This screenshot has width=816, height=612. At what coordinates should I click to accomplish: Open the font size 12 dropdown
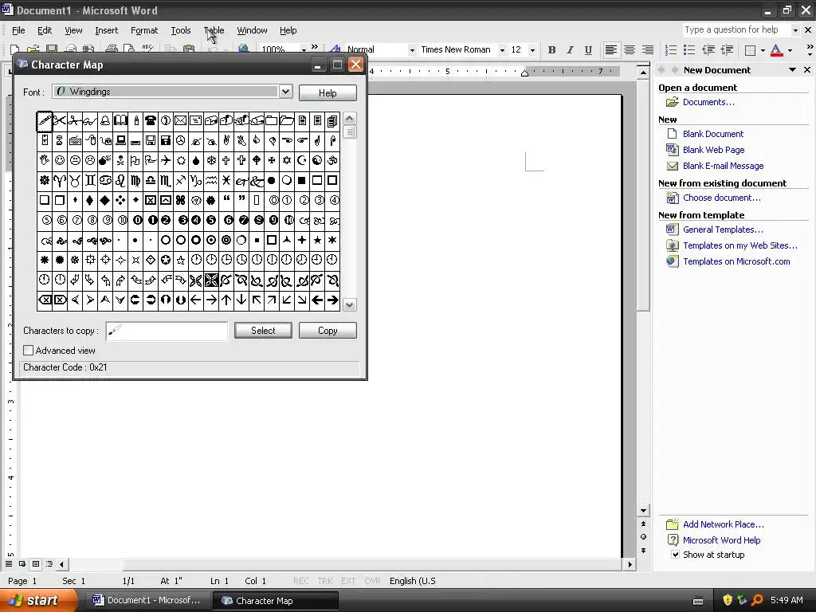(x=532, y=50)
